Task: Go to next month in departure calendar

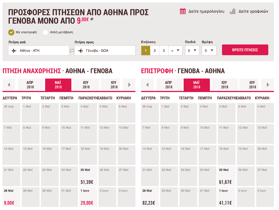Action: [129, 85]
